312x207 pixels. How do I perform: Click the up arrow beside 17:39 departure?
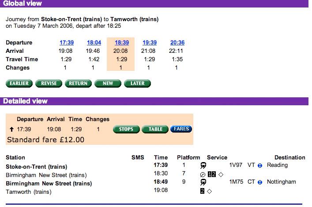point(11,129)
